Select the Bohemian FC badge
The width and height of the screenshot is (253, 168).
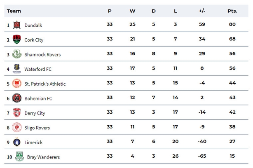(17, 98)
